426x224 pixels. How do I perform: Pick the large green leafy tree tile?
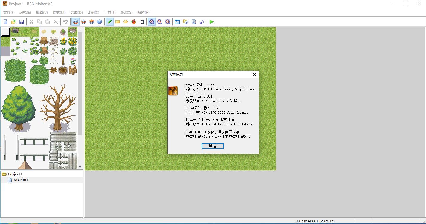[x=19, y=108]
